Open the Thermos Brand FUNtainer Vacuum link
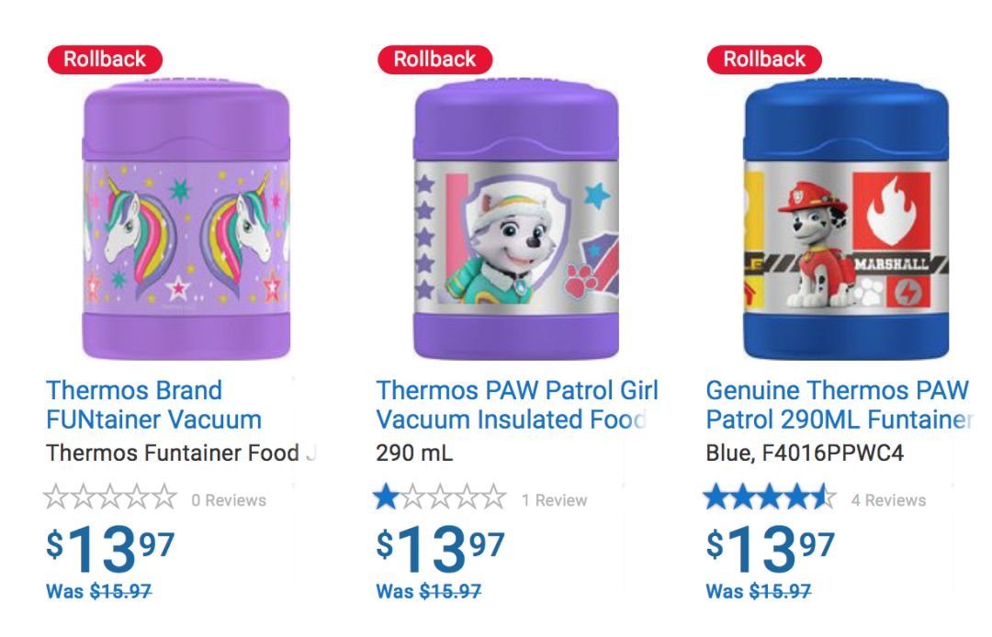Viewport: 992px width, 637px height. [154, 405]
